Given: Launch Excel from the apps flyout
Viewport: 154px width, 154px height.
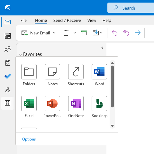Looking at the screenshot, I should click(x=29, y=104).
